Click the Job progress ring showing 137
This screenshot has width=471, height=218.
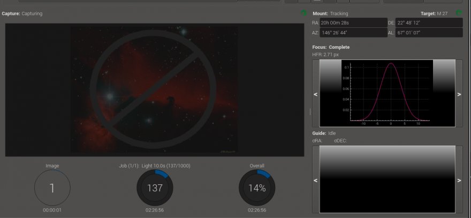pyautogui.click(x=155, y=188)
